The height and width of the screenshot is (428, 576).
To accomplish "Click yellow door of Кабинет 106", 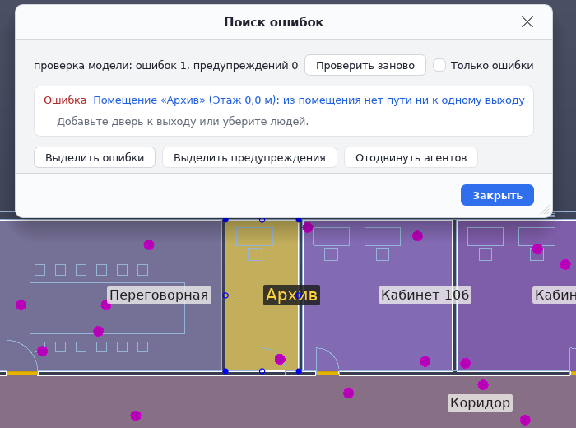I will coord(327,373).
